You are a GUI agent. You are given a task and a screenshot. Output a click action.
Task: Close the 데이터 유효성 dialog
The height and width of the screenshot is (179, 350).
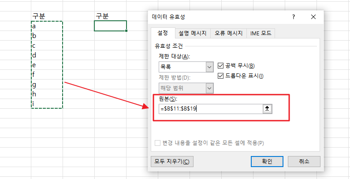pyautogui.click(x=313, y=17)
